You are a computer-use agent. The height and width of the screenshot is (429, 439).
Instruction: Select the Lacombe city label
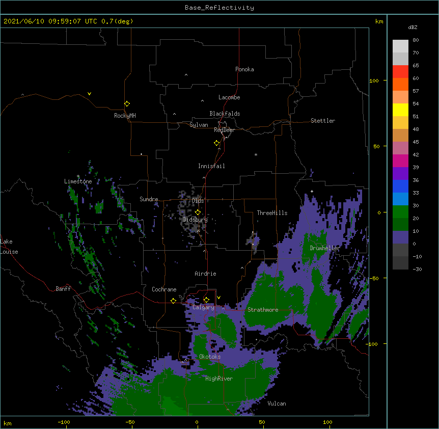click(229, 97)
